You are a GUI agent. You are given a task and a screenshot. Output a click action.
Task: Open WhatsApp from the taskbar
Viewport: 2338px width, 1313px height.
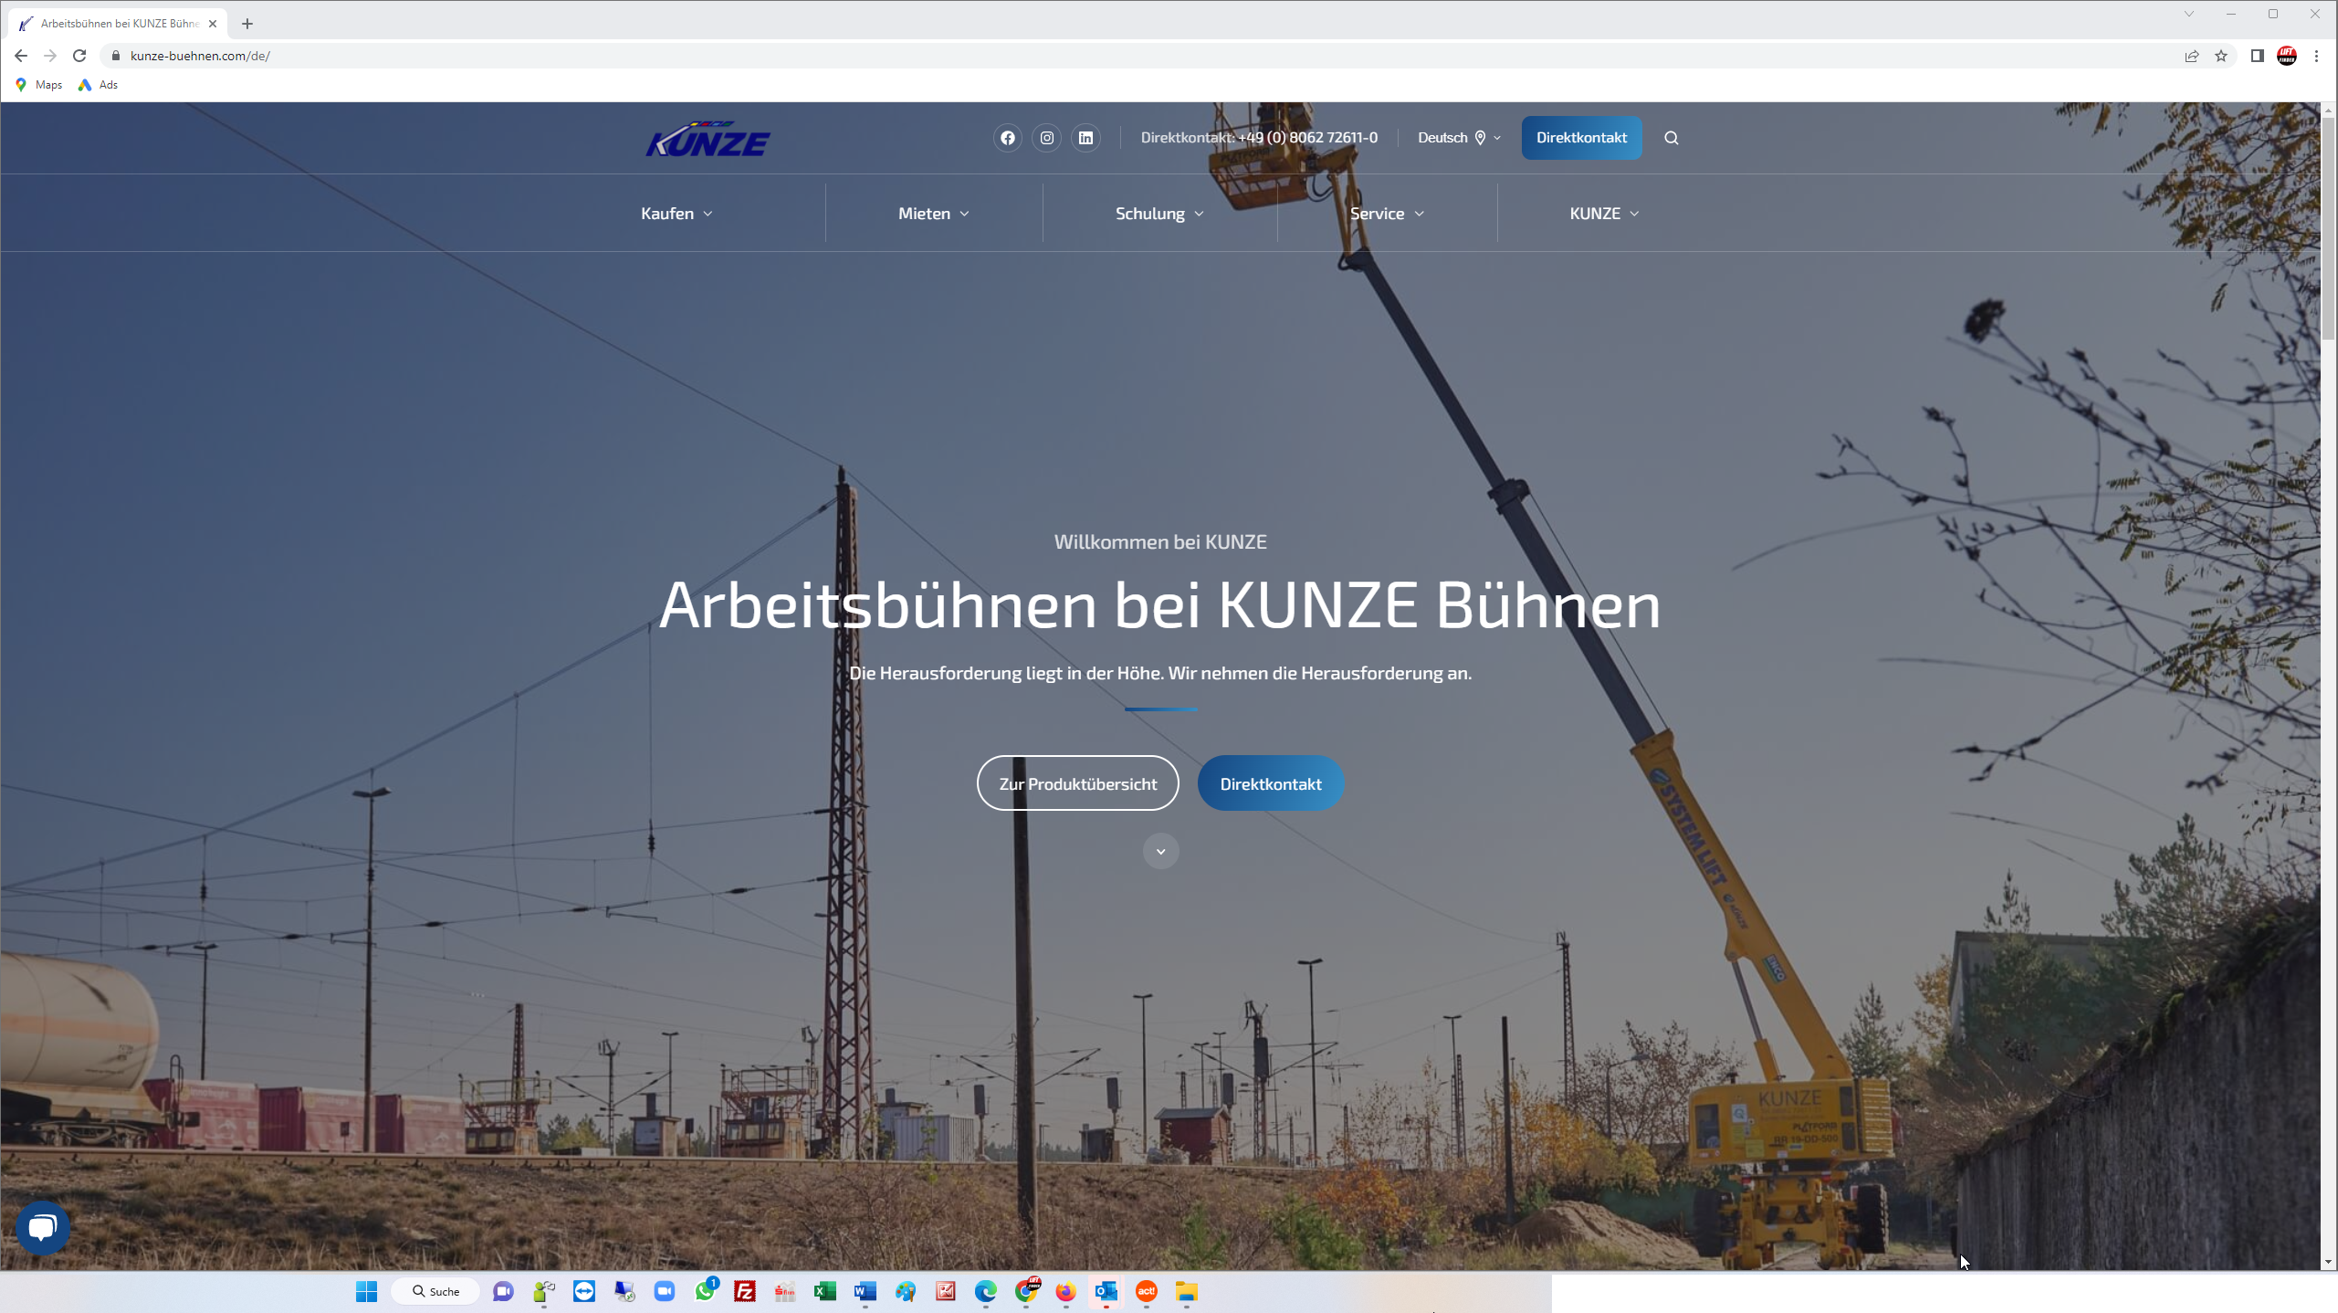pos(705,1291)
